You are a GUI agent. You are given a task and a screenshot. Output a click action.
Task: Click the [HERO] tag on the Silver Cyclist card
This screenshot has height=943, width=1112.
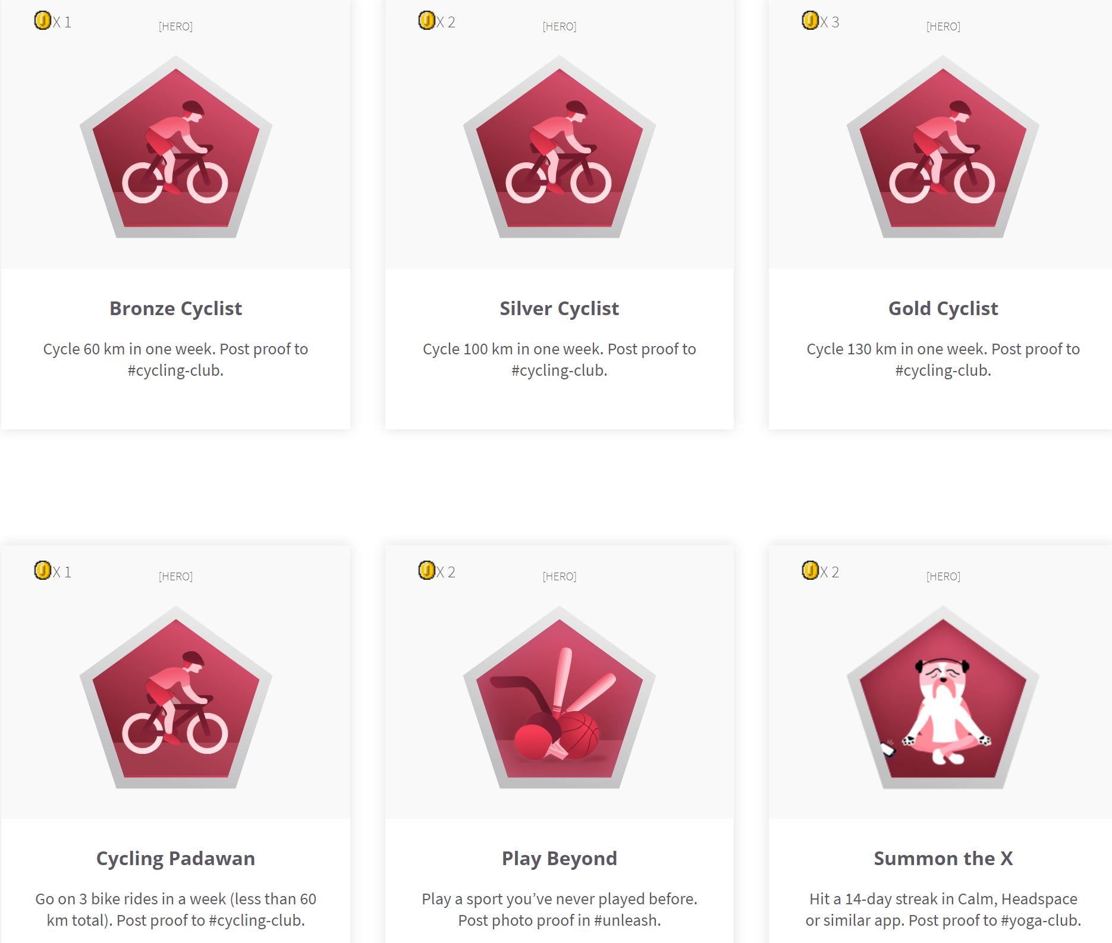click(x=559, y=26)
